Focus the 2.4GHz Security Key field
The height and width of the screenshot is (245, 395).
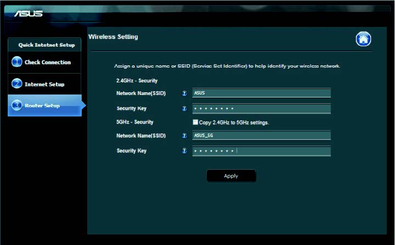262,109
